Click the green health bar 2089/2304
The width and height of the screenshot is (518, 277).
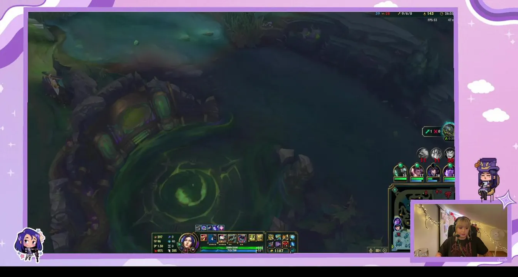pos(231,248)
